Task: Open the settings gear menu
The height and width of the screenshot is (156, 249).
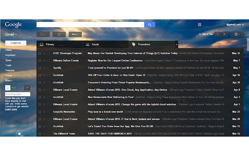Action: click(237, 34)
